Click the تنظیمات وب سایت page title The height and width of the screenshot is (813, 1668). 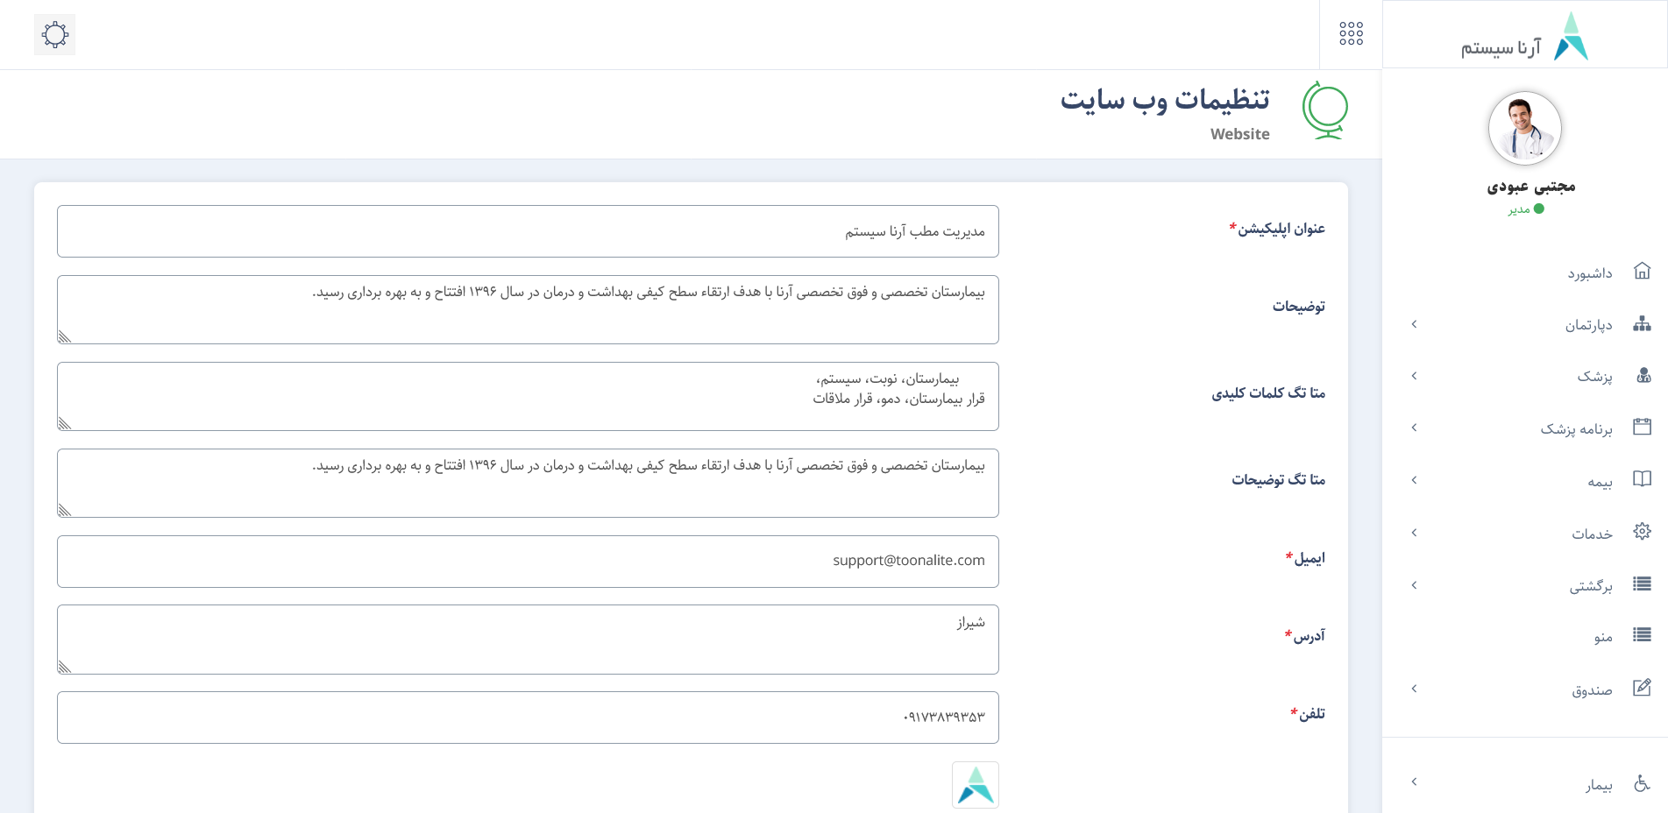point(1165,101)
